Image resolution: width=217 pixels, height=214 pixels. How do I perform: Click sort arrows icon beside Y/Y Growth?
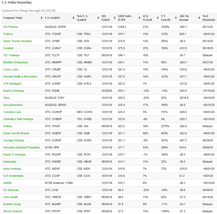click(176, 18)
